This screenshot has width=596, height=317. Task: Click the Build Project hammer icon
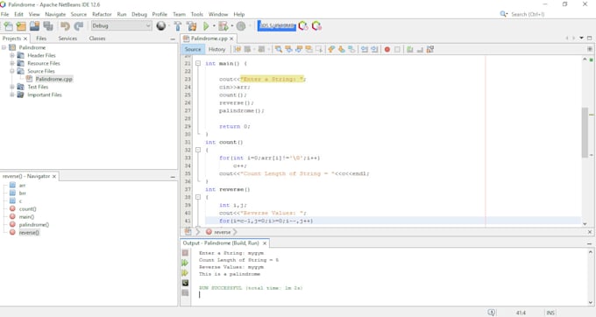tap(178, 25)
